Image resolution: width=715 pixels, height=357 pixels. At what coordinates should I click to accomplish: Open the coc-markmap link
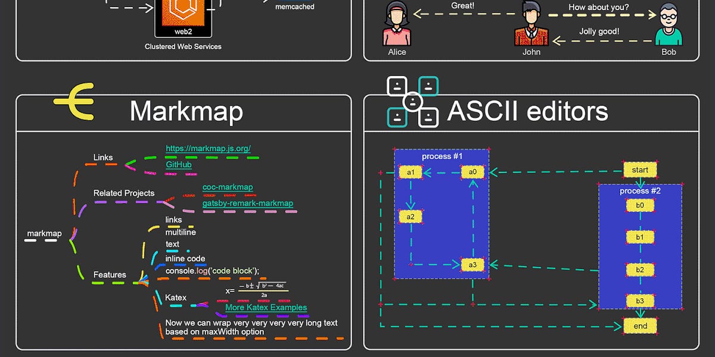tap(227, 186)
